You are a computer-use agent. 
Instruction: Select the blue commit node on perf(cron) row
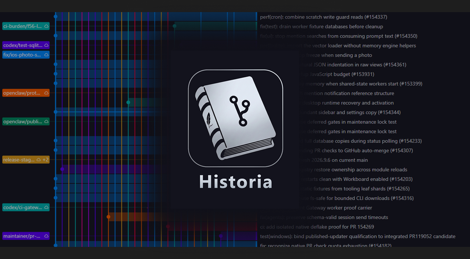pyautogui.click(x=55, y=17)
